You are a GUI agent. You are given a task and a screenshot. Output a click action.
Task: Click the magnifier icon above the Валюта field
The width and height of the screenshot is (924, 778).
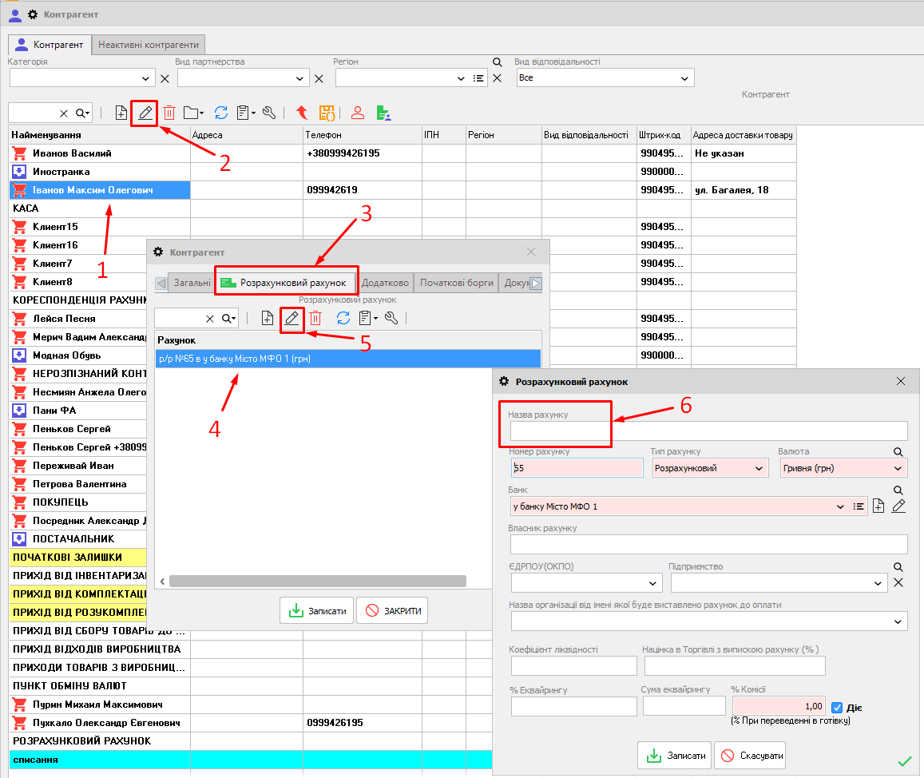click(898, 452)
